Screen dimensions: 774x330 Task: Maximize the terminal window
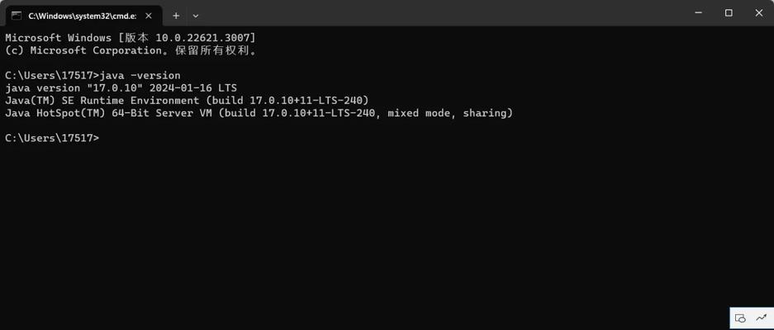click(x=729, y=13)
